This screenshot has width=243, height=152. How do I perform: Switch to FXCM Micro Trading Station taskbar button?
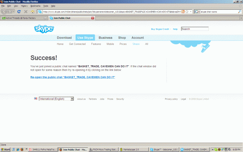104,150
